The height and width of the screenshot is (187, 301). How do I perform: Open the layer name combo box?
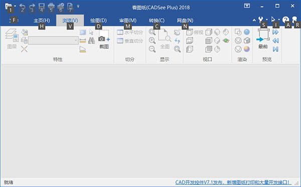[x=53, y=41]
